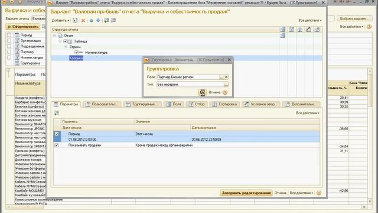Click the sort icon in structure header

300,30
